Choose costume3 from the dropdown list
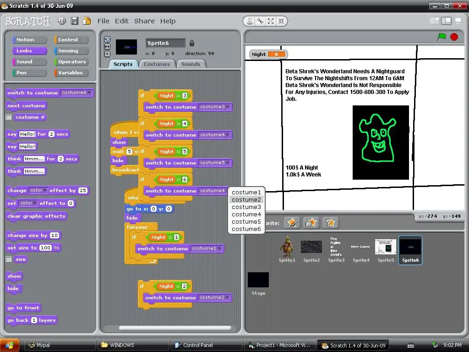 [246, 207]
